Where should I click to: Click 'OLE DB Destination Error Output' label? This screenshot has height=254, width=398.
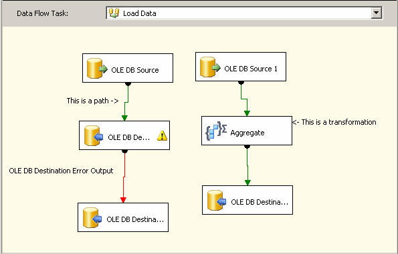61,171
